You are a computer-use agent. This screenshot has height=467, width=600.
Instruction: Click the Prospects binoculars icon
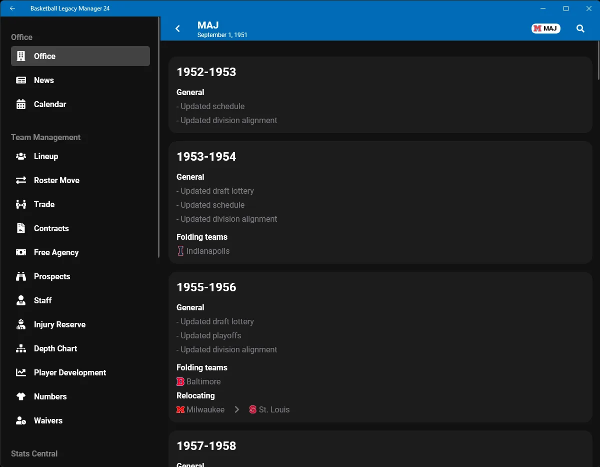pos(21,276)
